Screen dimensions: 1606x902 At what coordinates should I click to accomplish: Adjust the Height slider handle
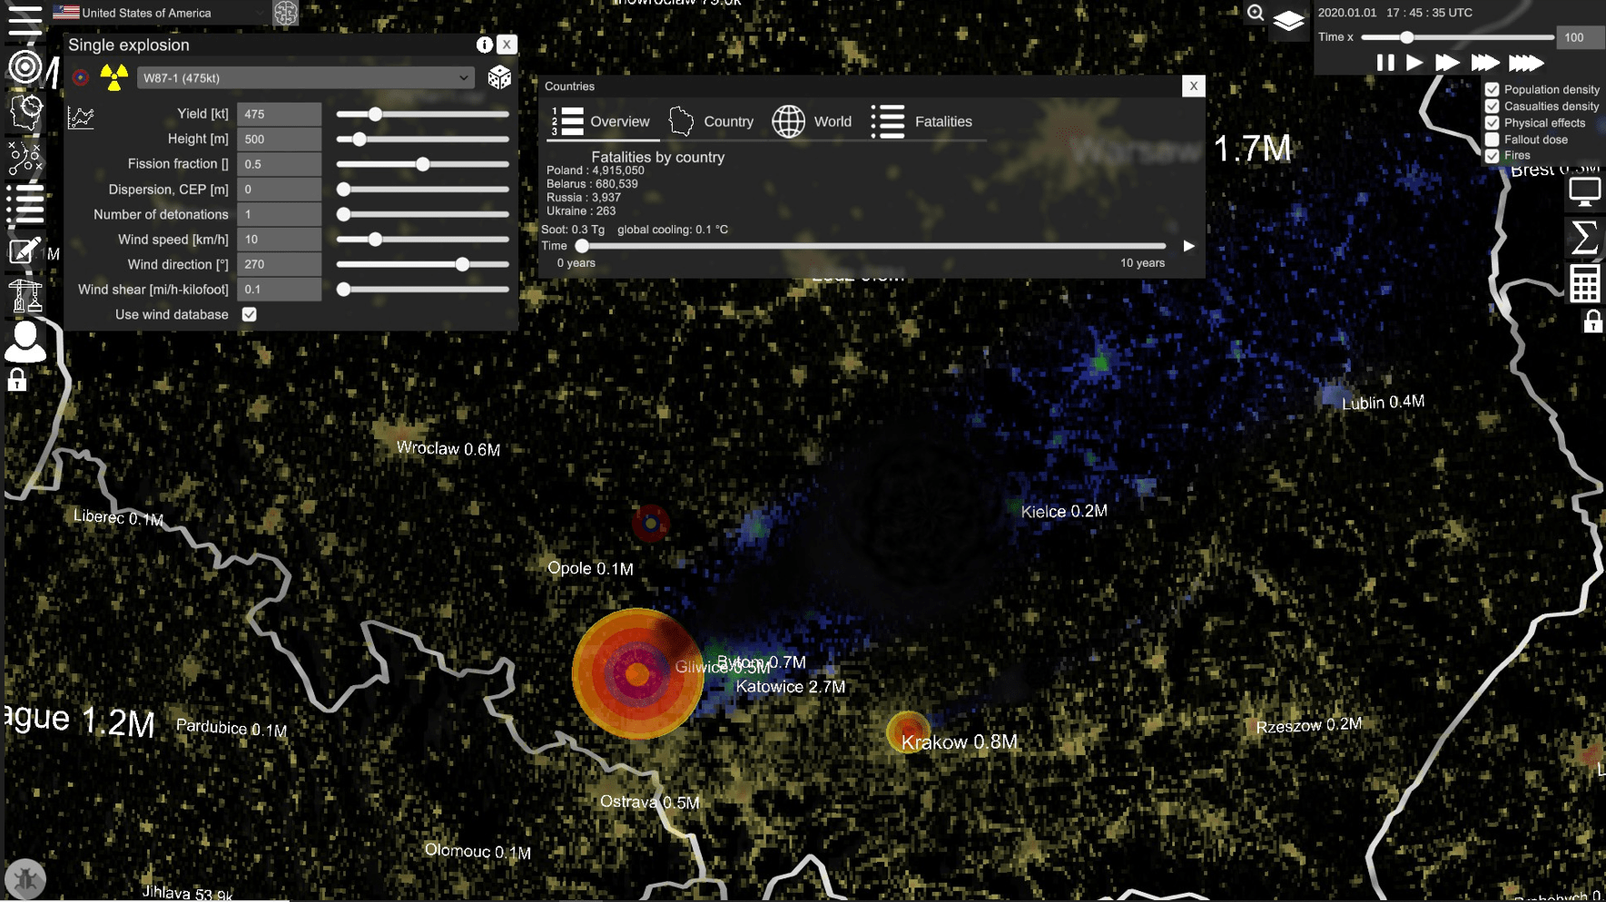click(x=360, y=140)
